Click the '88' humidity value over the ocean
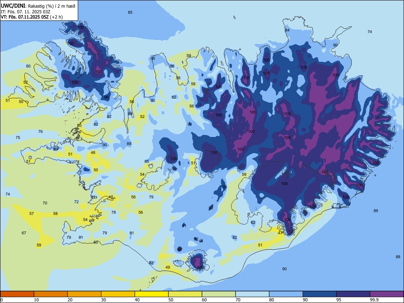The height and width of the screenshot is (303, 404). 398,257
